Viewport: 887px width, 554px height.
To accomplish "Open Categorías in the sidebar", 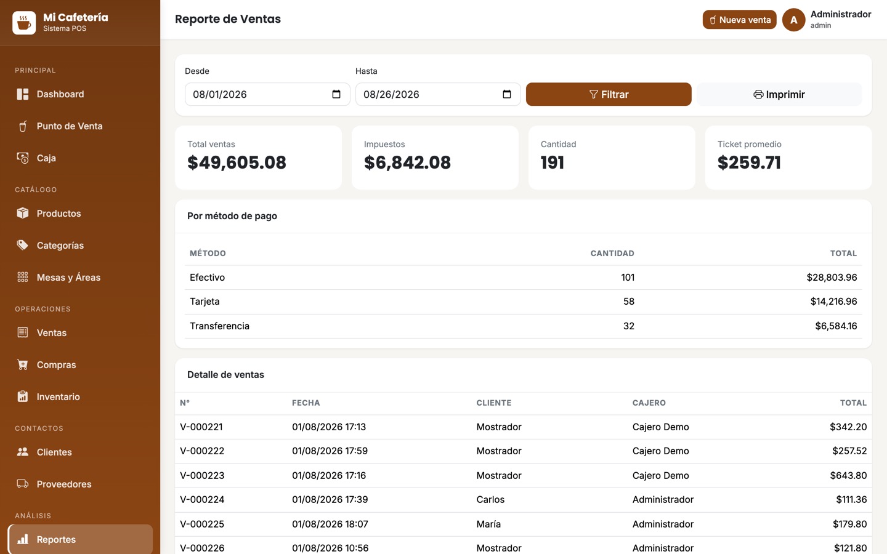I will 80,245.
